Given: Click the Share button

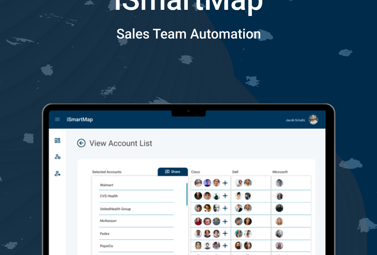Looking at the screenshot, I should 173,172.
